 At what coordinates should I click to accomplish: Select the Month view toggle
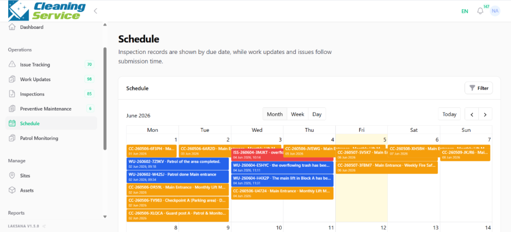click(x=275, y=114)
